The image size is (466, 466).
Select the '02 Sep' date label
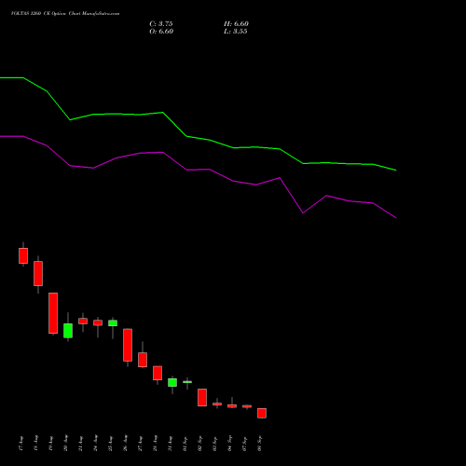(200, 444)
